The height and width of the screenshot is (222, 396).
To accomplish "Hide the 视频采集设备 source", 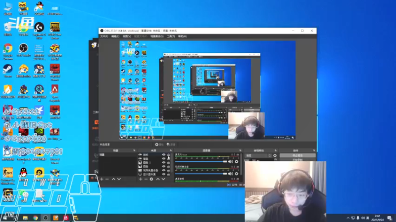I will coord(164,170).
